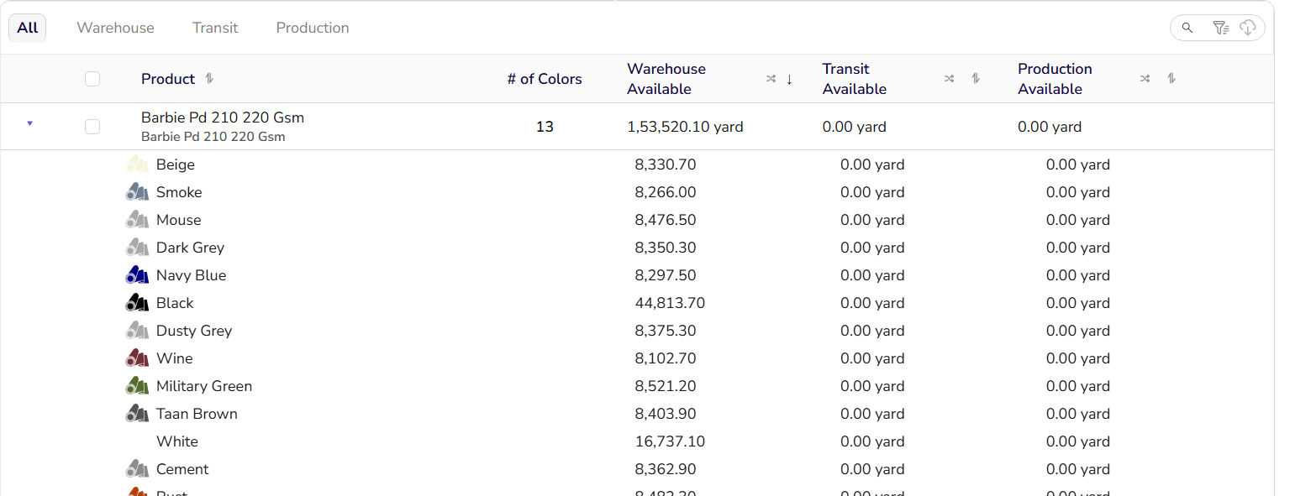Click the 8,266.00 Smoke warehouse value
This screenshot has width=1295, height=496.
666,192
